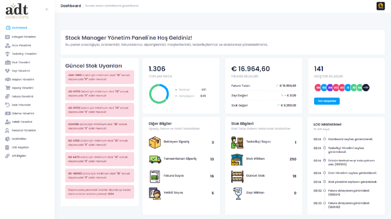
Task: Click the pink SN customer avatar
Action: (x=318, y=88)
